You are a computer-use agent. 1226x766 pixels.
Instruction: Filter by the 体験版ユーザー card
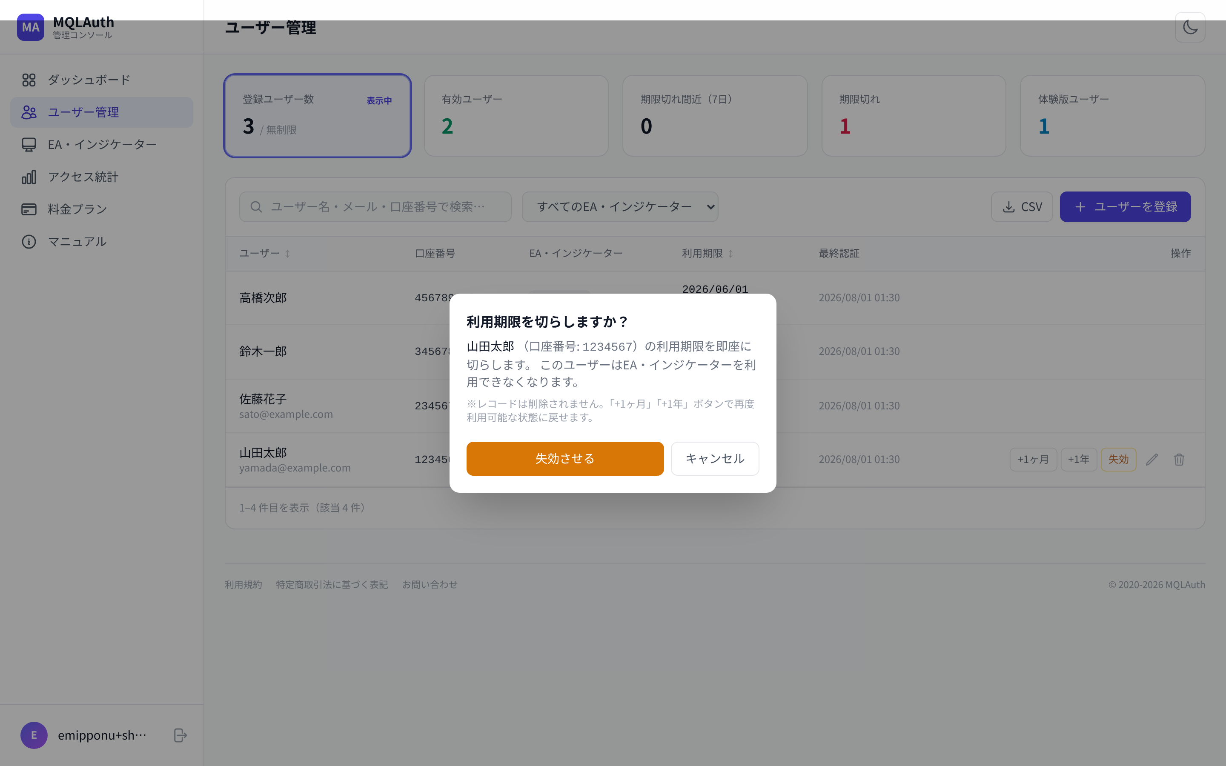(x=1112, y=115)
